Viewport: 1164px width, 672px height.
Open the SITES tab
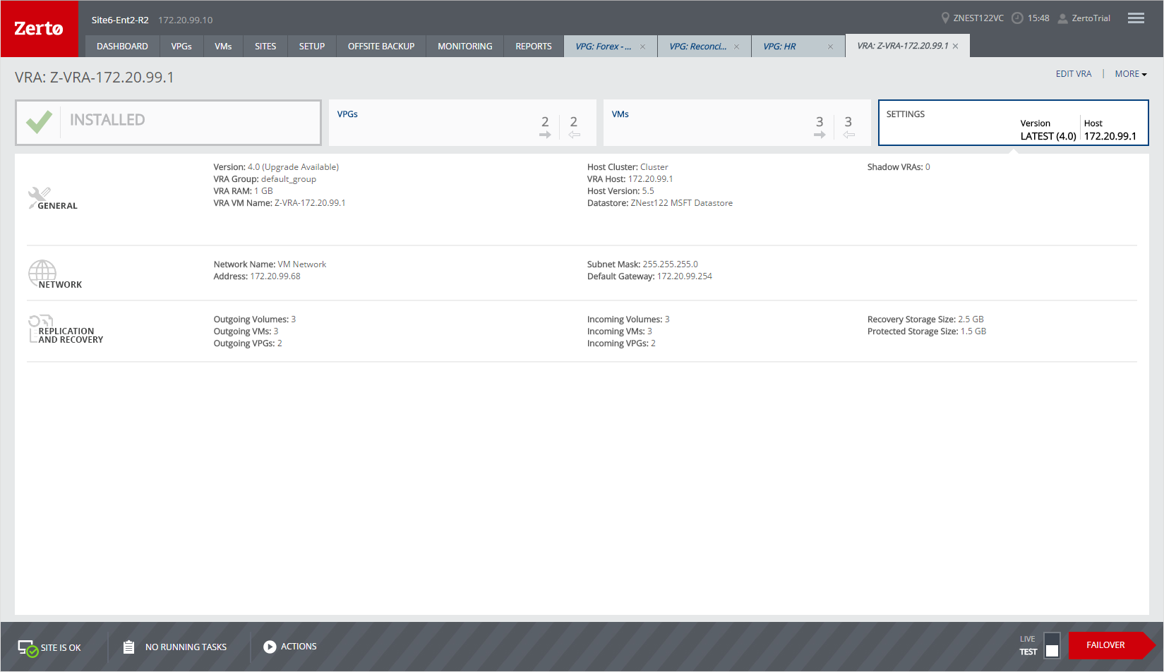point(265,47)
